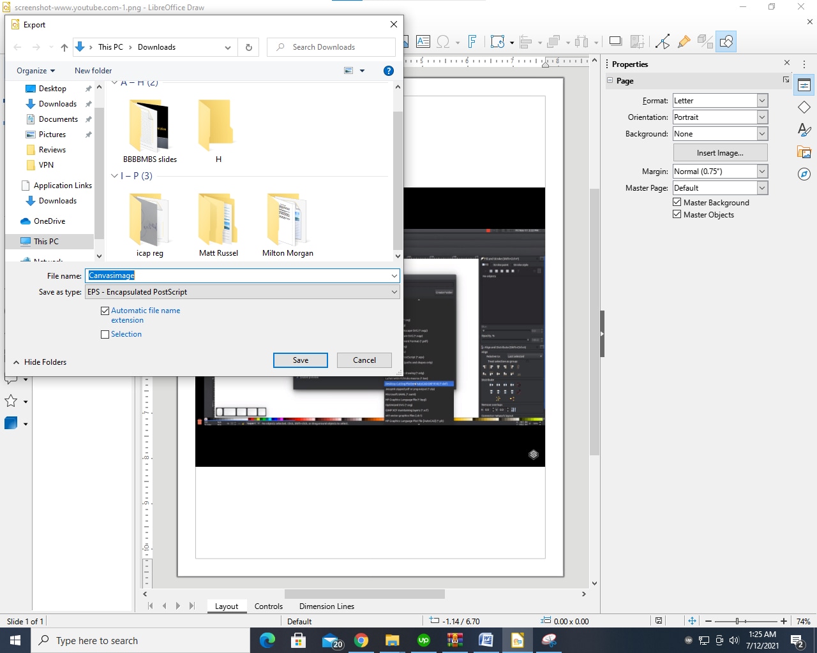Viewport: 817px width, 653px height.
Task: Expand the File name history dropdown
Action: pos(394,276)
